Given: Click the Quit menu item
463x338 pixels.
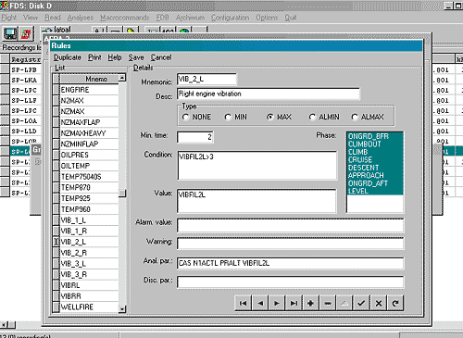Looking at the screenshot, I should pyautogui.click(x=291, y=18).
